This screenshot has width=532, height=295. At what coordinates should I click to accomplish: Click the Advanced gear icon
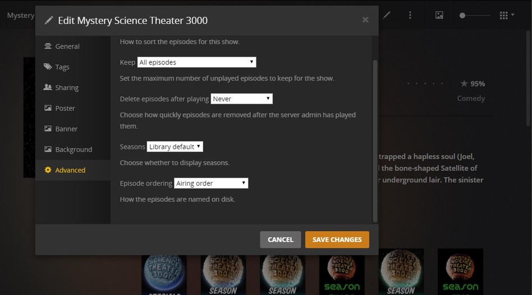point(48,170)
